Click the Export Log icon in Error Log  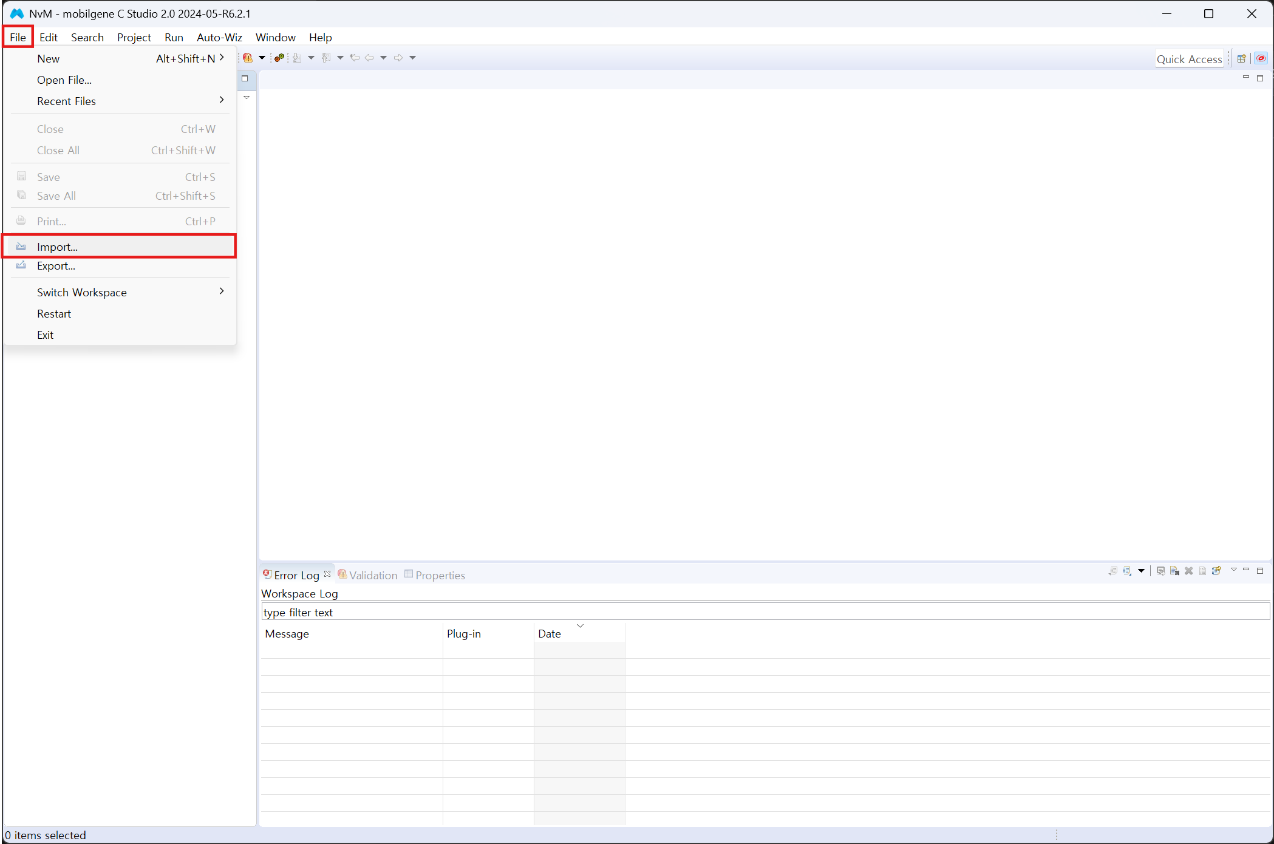pyautogui.click(x=1113, y=571)
